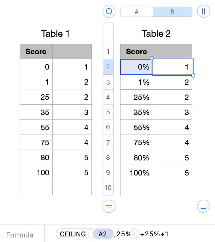Select Table 1 Score header cell

tap(36, 51)
